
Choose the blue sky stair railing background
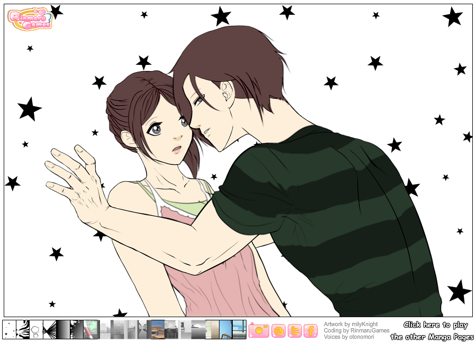pyautogui.click(x=225, y=329)
